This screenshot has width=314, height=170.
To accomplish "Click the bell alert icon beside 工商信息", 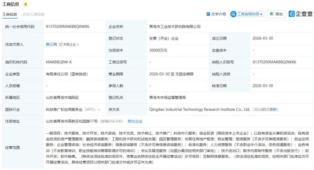I will pos(25,4).
